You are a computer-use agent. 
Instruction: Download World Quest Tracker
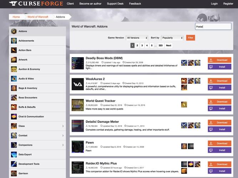[x=219, y=102]
